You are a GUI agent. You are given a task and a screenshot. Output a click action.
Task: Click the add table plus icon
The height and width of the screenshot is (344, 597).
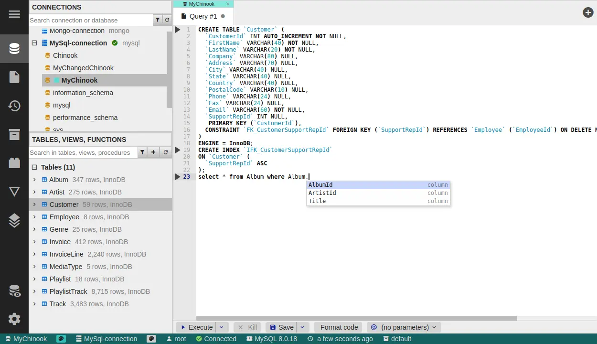153,152
